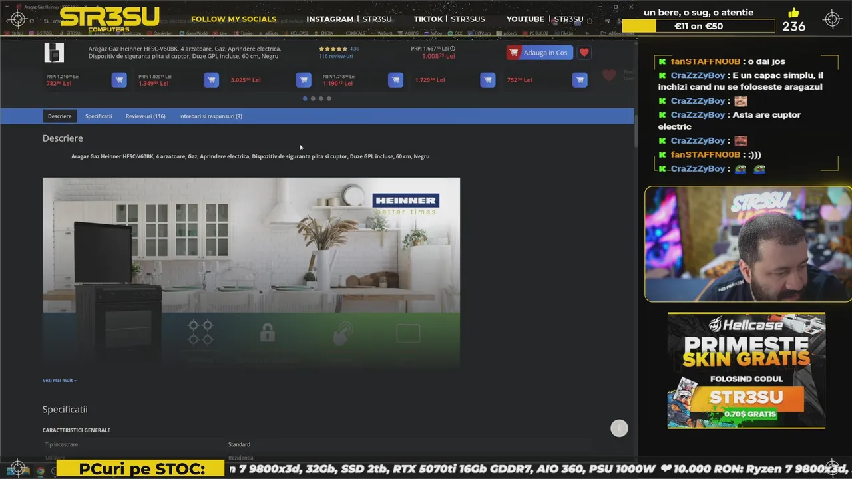Add to cart the 1.349 Lei product
The image size is (852, 479).
211,80
